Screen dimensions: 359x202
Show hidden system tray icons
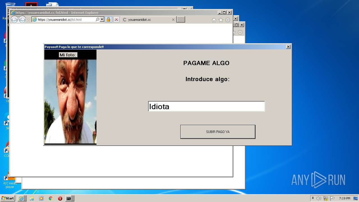click(x=313, y=198)
